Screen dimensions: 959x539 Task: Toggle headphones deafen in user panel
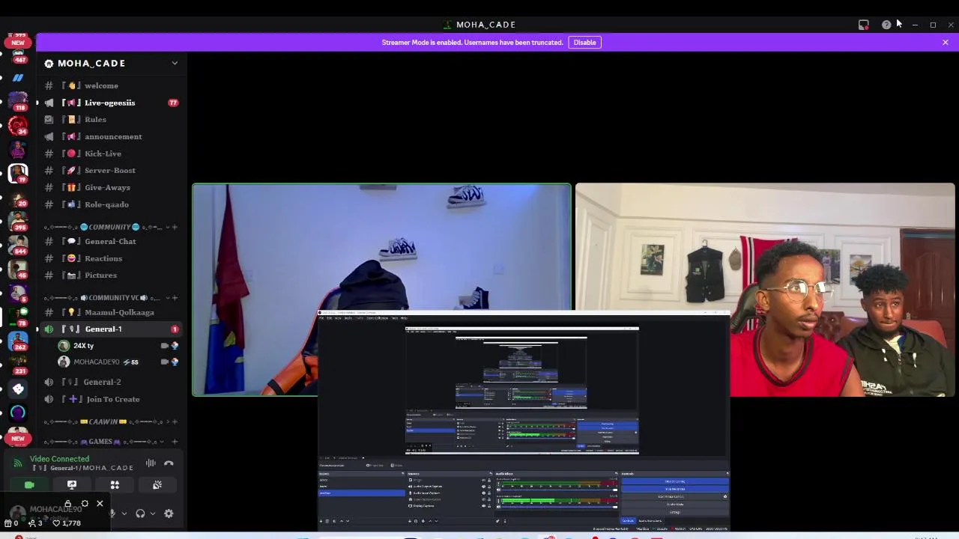click(140, 514)
